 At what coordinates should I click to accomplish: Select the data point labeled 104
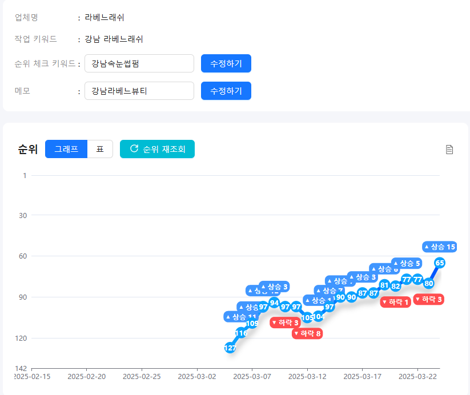click(318, 316)
